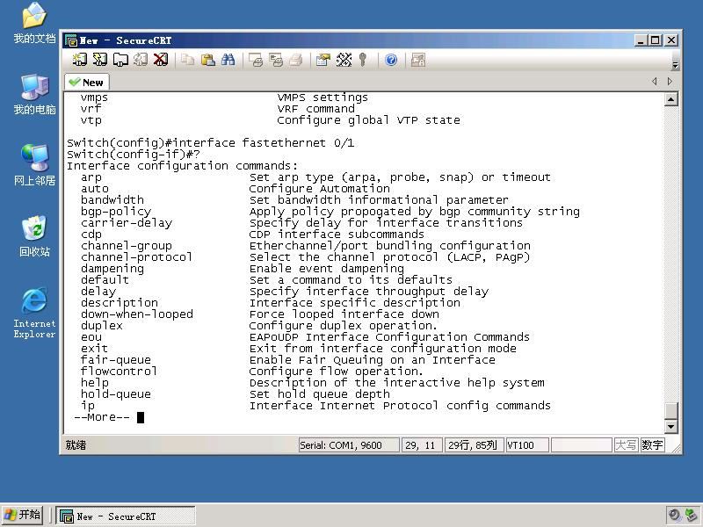
Task: Click the Copy toolbar icon
Action: [187, 60]
